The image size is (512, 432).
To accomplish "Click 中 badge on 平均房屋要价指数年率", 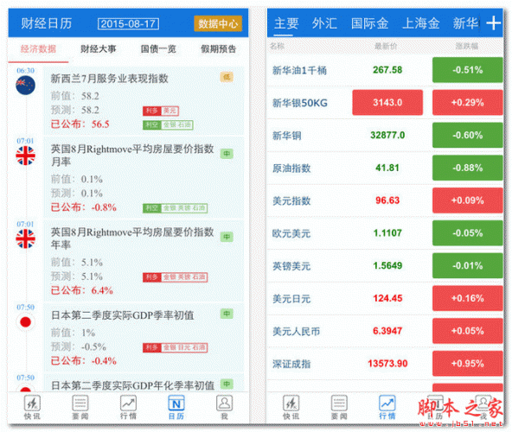I will [x=227, y=237].
